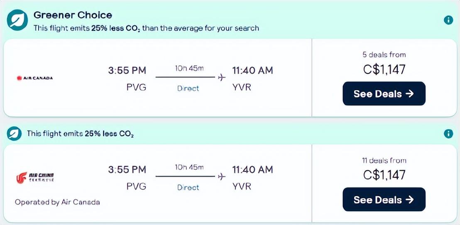Click the 3:55 PM departure on first flight
The height and width of the screenshot is (225, 460).
[x=127, y=71]
